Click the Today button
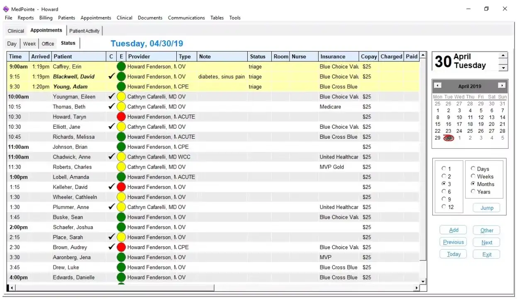Image resolution: width=517 pixels, height=299 pixels. 453,254
